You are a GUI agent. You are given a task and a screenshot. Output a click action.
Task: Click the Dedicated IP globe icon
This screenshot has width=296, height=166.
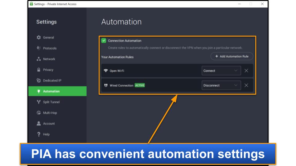(39, 80)
